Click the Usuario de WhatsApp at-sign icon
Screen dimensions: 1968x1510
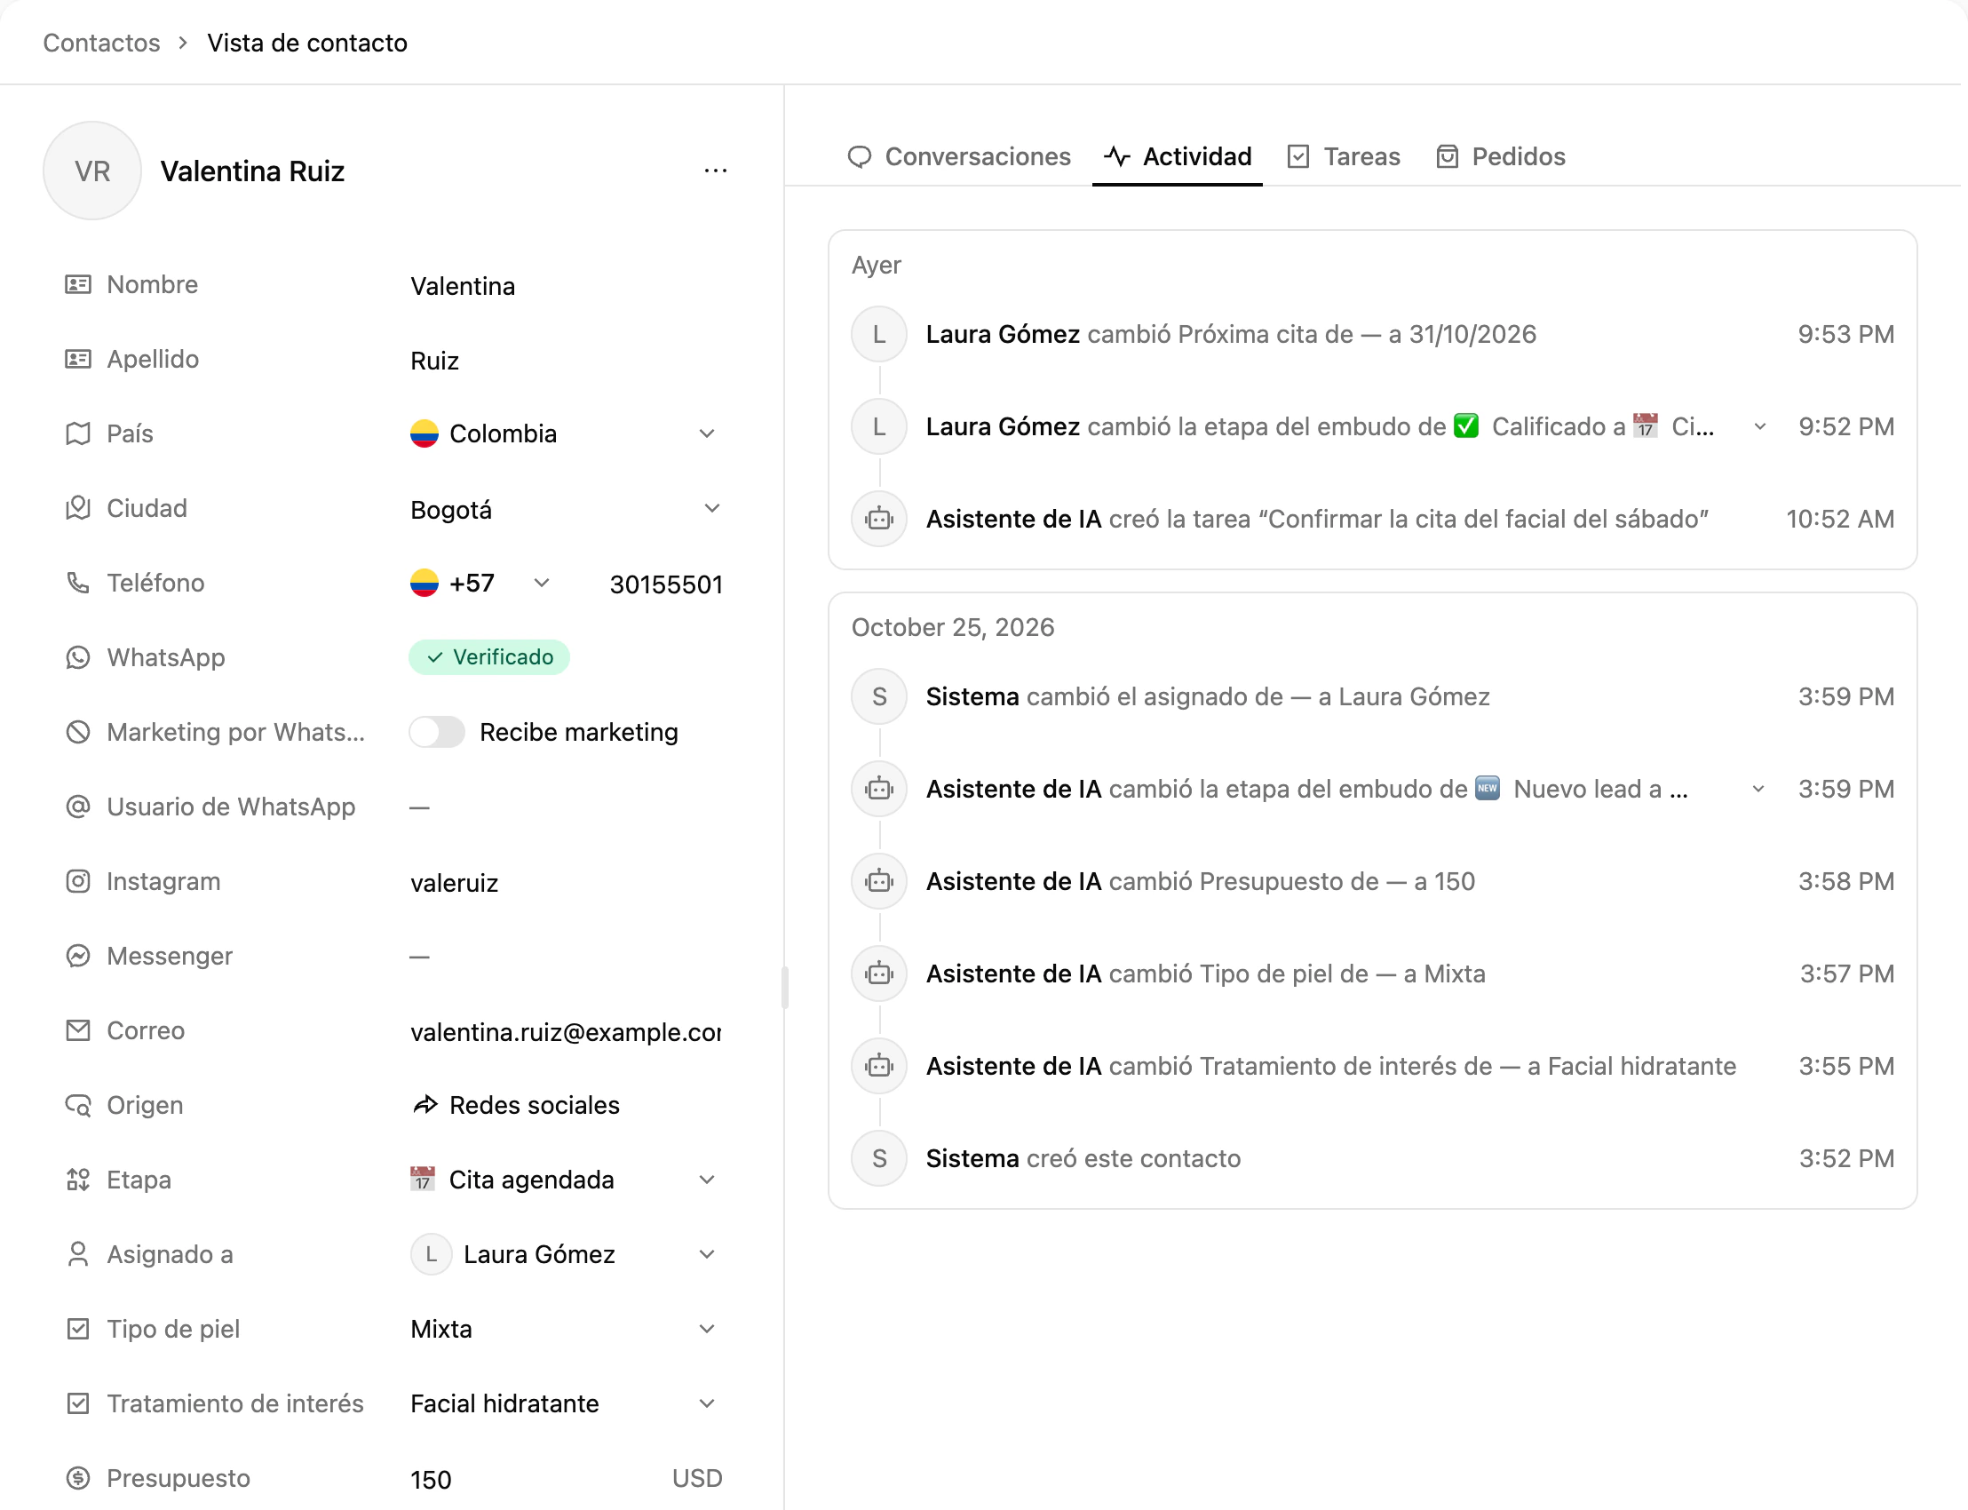(78, 807)
